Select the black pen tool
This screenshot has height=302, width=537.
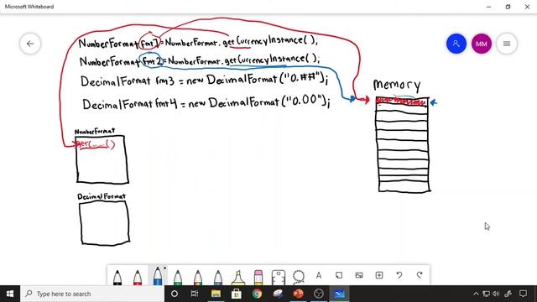pyautogui.click(x=117, y=278)
